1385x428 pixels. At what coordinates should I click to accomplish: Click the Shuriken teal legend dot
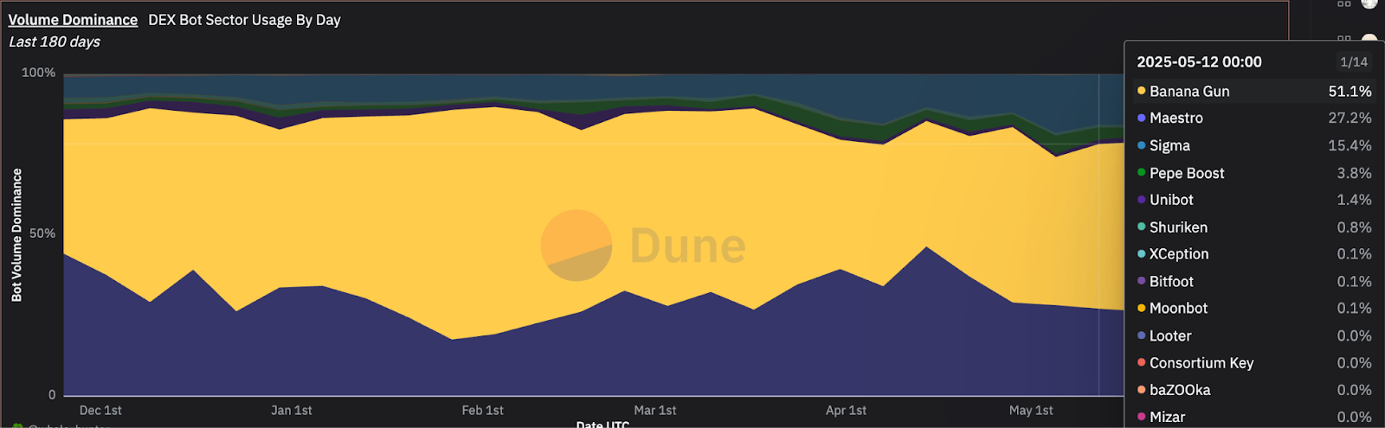point(1142,227)
